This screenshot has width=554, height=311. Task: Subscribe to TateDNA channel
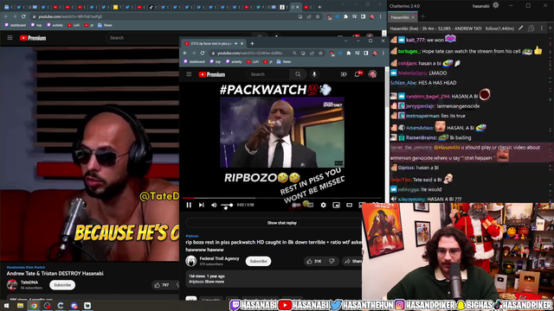(x=62, y=285)
